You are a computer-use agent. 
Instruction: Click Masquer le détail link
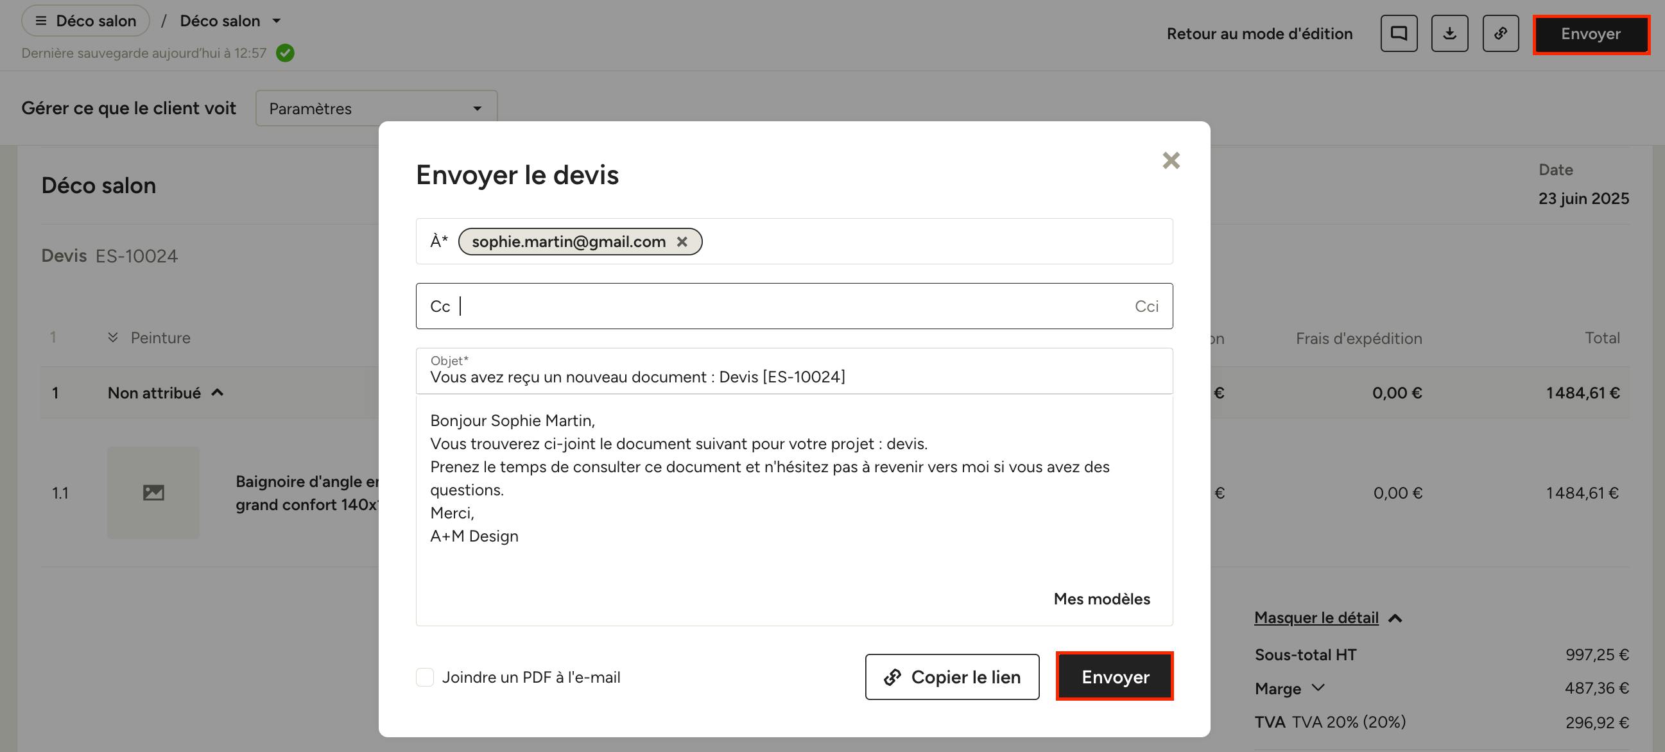(x=1316, y=618)
